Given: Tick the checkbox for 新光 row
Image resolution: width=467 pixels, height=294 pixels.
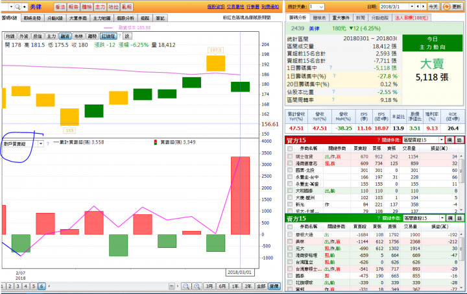Looking at the screenshot, I should point(290,204).
